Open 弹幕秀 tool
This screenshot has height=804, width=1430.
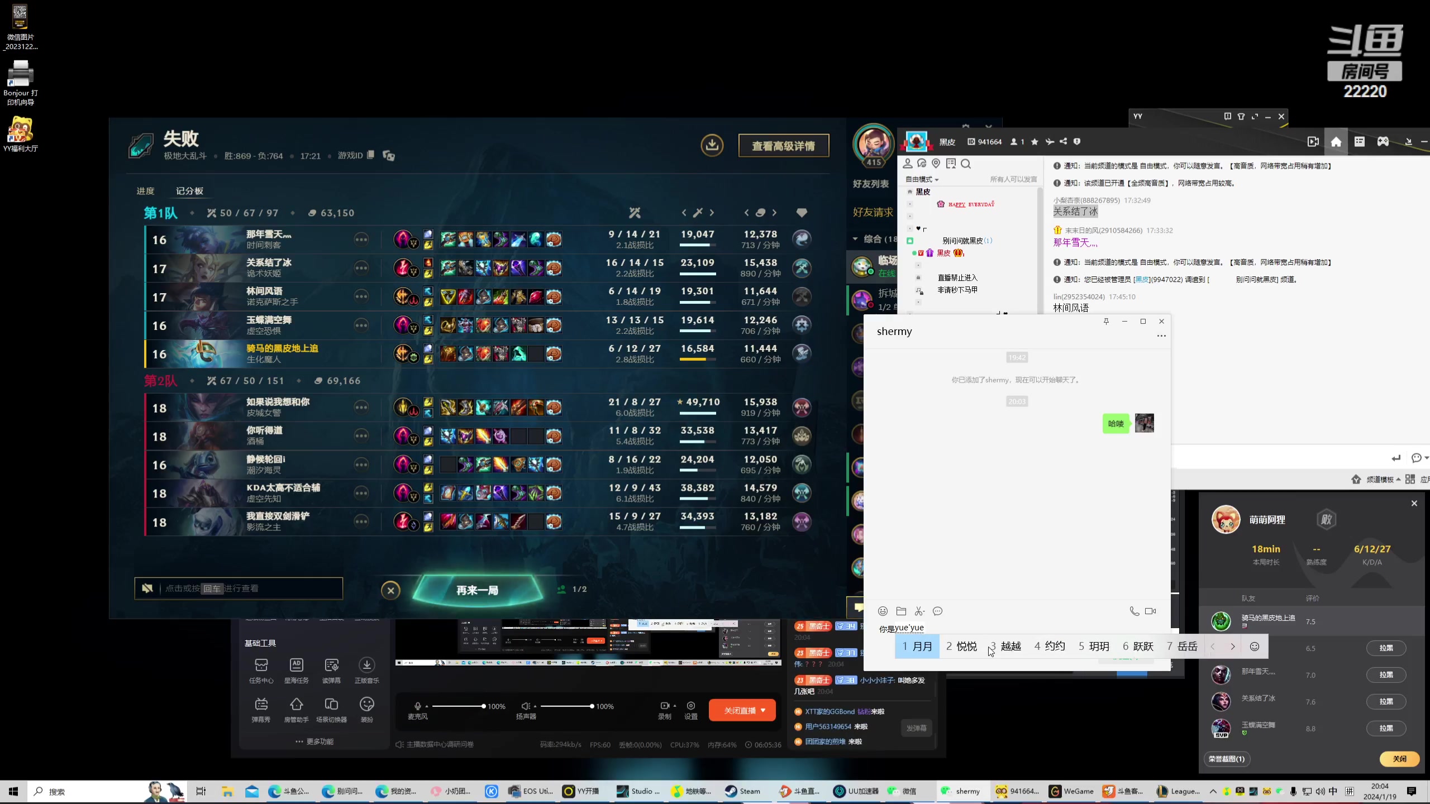click(261, 709)
